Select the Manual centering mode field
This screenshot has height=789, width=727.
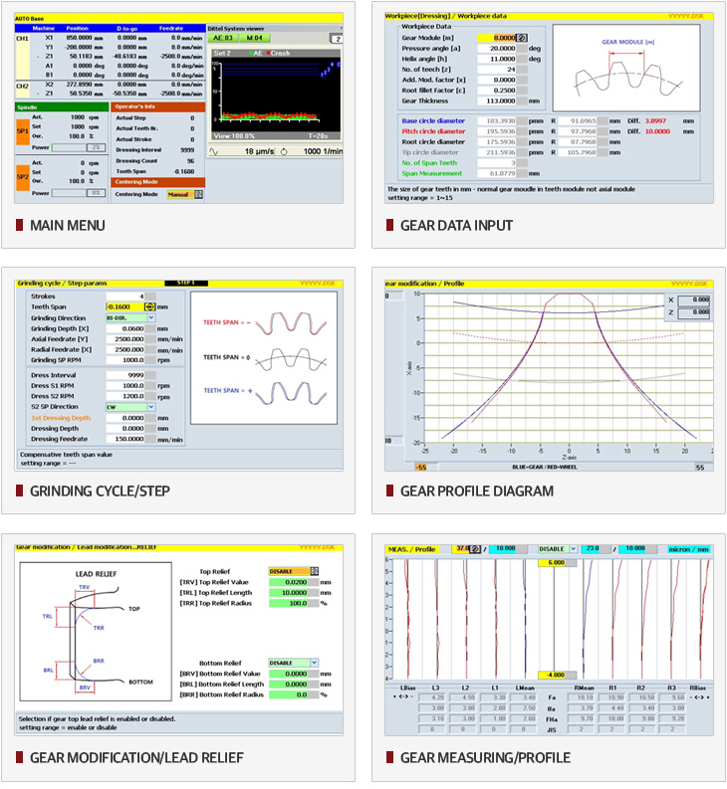(180, 194)
